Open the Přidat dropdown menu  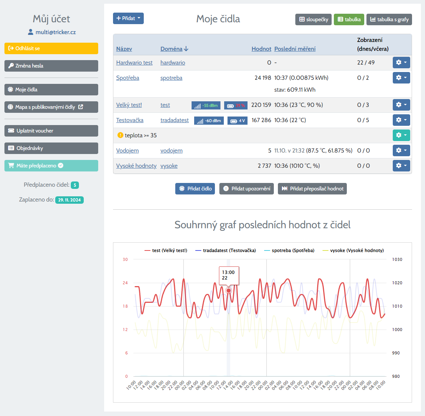128,18
